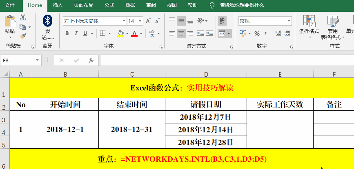Open number format dropdown 常规
354x169 pixels.
(x=289, y=21)
